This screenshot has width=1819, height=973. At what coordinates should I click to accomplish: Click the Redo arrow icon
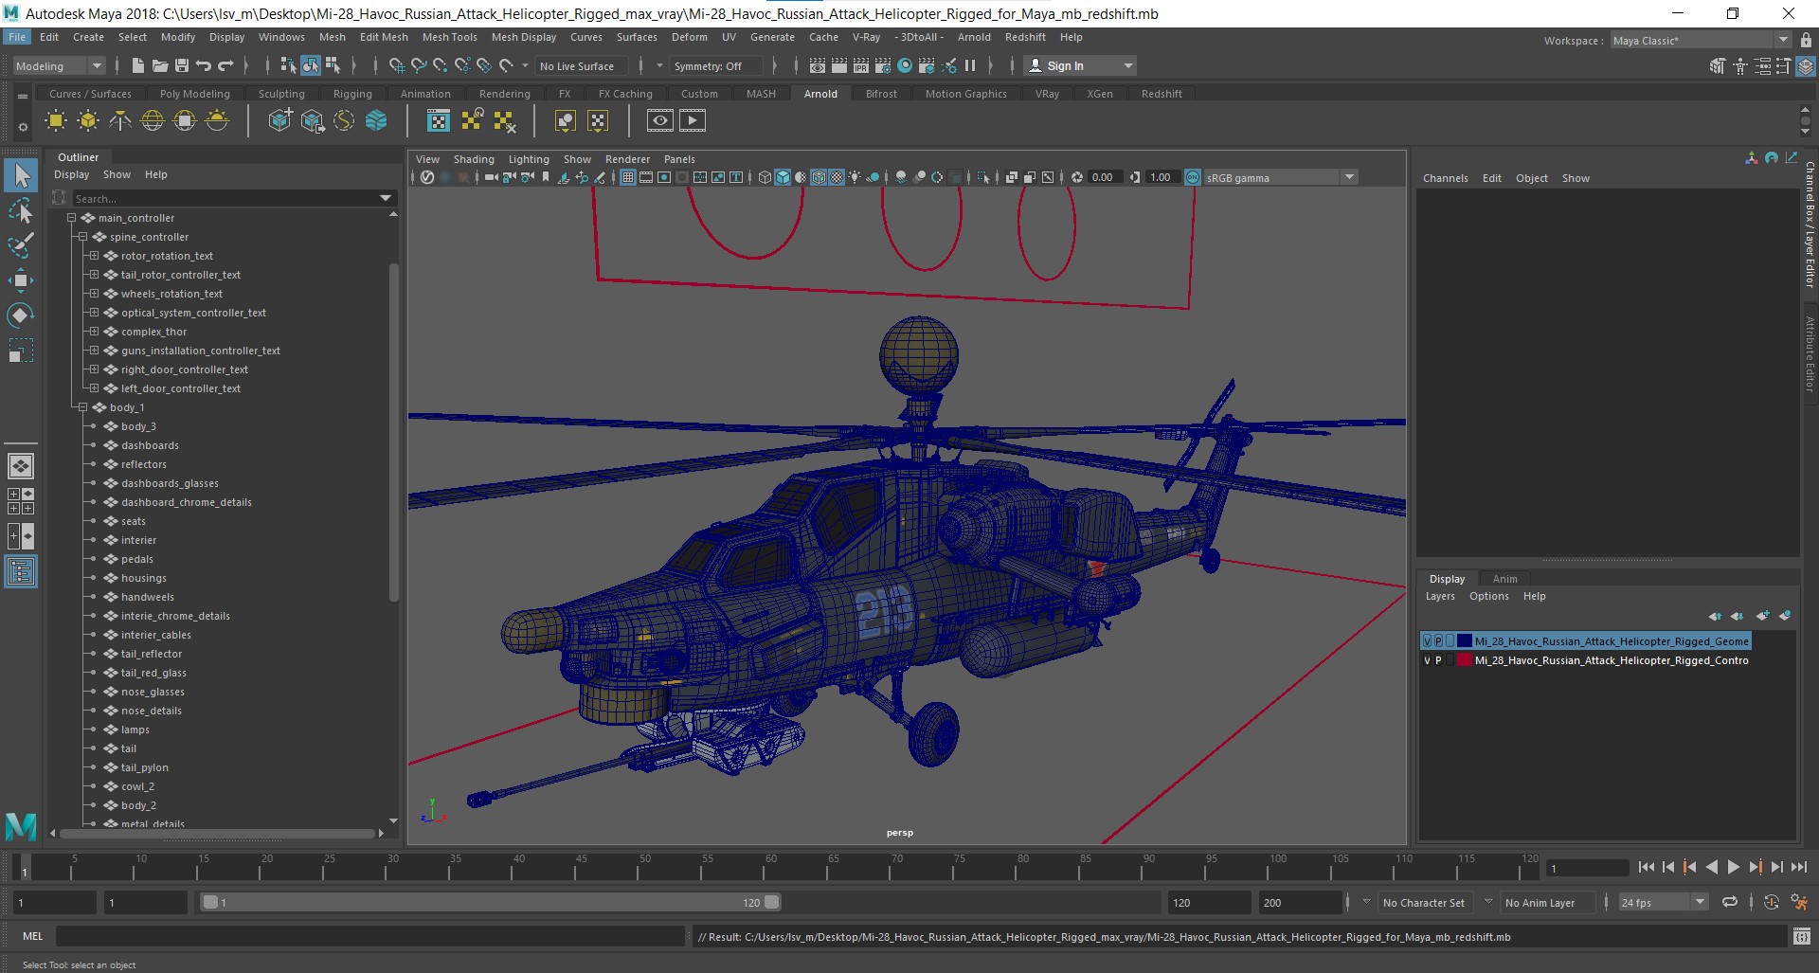(x=225, y=65)
